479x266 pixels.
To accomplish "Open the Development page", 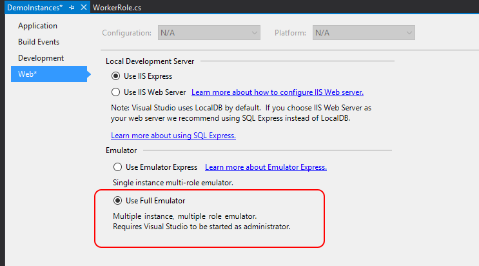I will click(41, 58).
